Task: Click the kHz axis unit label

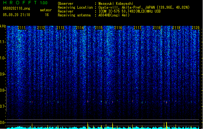Action: tap(3, 26)
